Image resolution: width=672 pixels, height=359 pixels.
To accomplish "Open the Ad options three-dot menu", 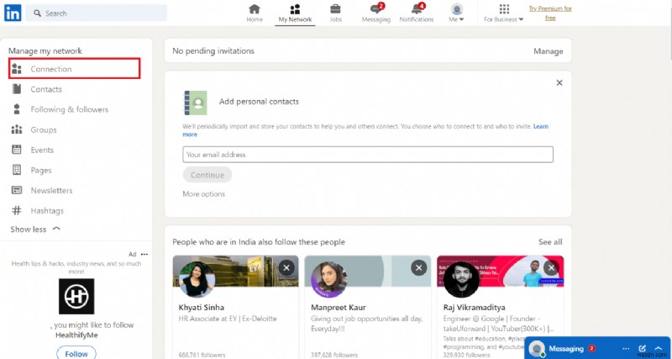I will point(144,255).
